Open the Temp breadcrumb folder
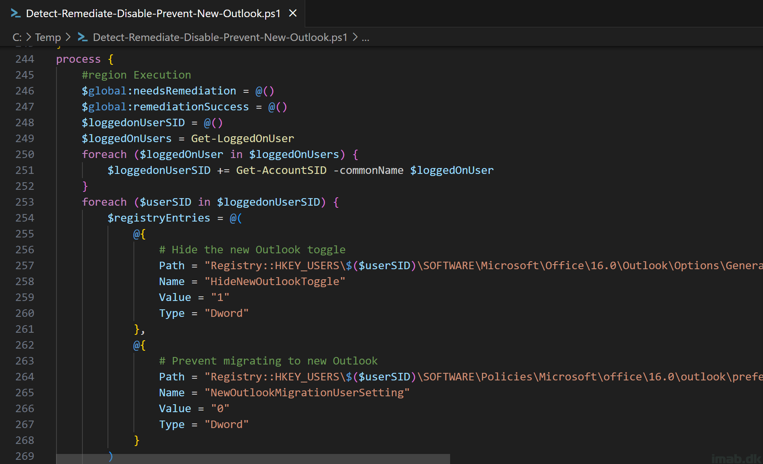Screen dimensions: 763x464 point(48,37)
